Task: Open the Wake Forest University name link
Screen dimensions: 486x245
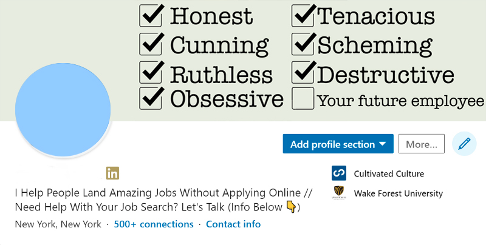Action: tap(398, 193)
